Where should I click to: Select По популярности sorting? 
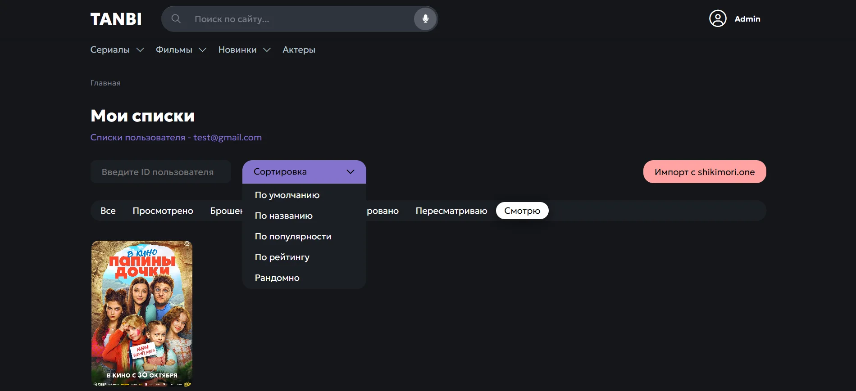click(x=293, y=237)
